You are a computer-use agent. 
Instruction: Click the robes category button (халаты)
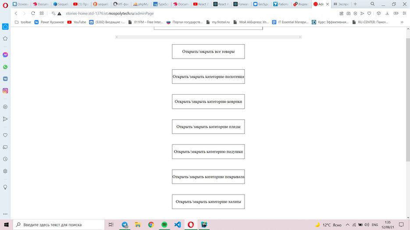(x=208, y=202)
